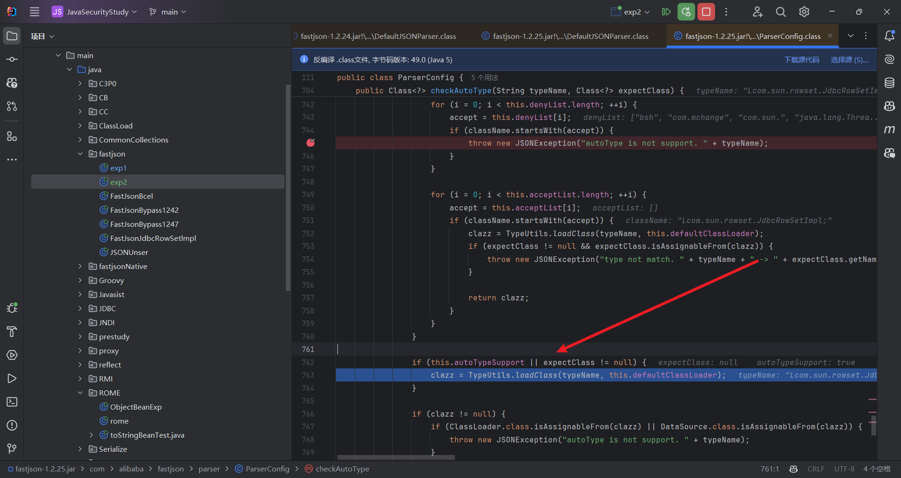
Task: Open FastJsonBcel class in tree
Action: 131,196
